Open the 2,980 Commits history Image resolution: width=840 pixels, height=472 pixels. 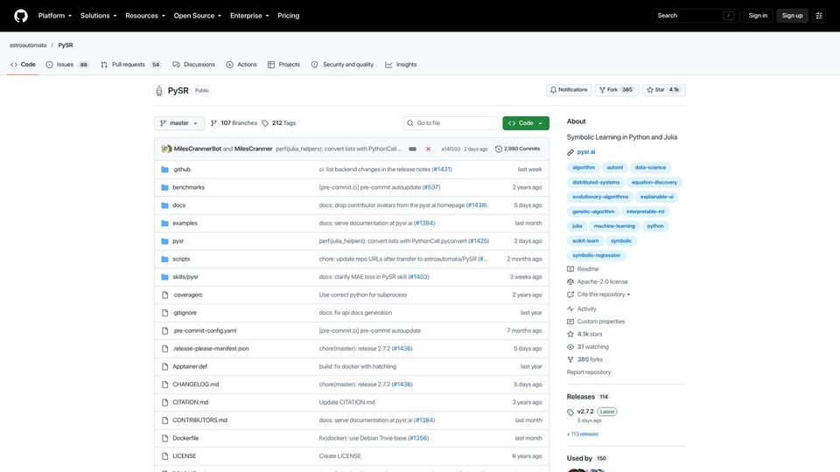click(517, 149)
